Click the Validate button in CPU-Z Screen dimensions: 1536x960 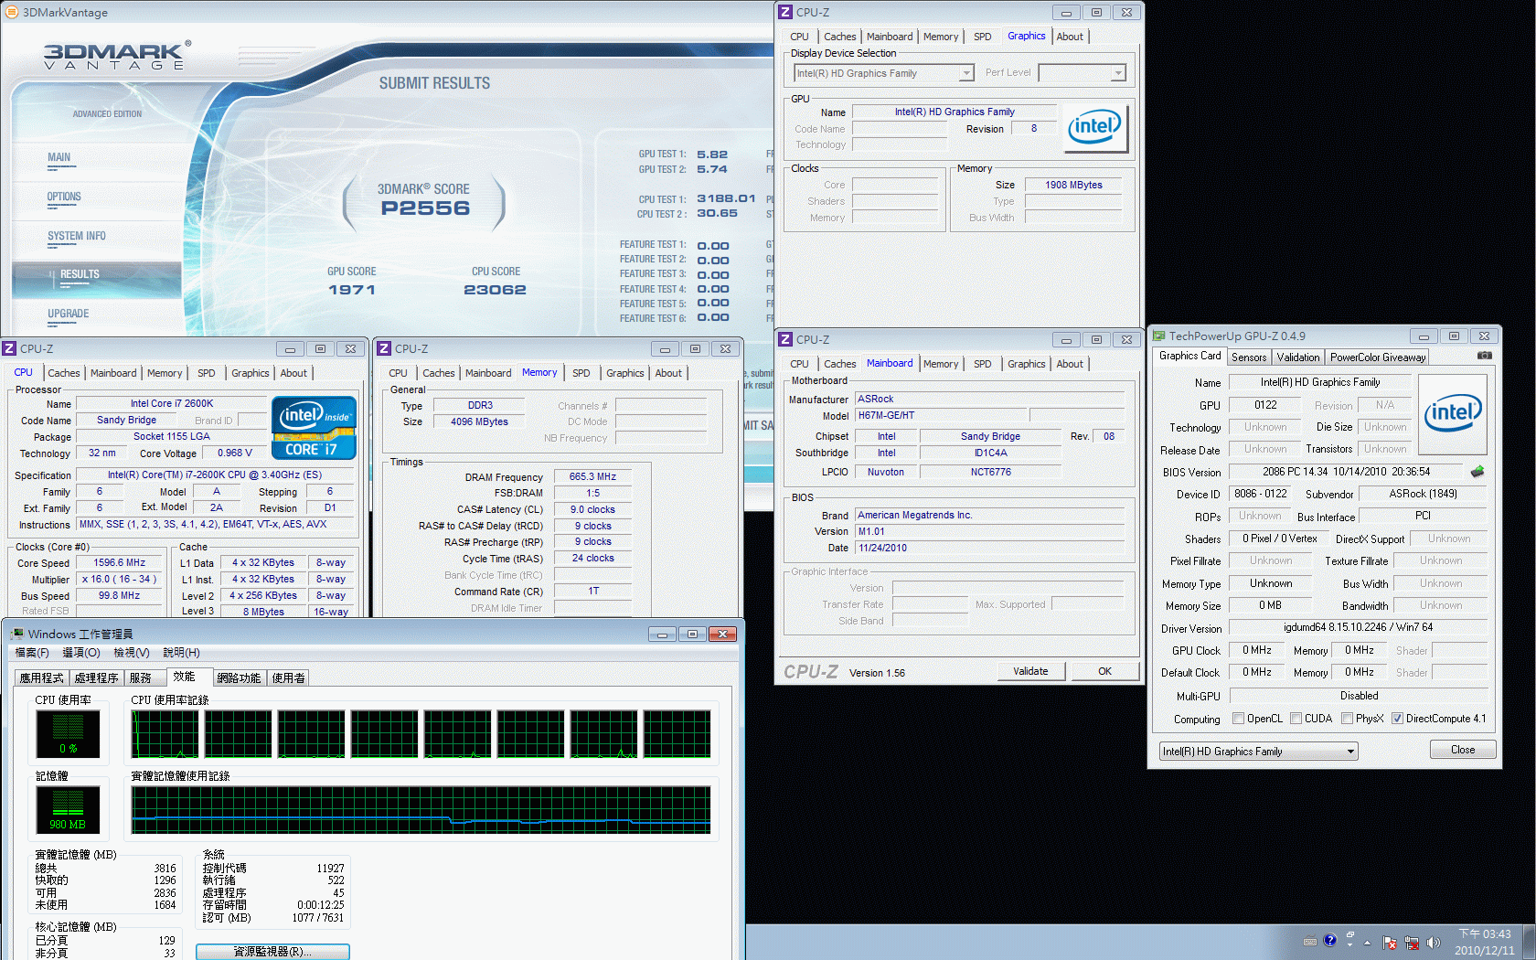(x=1030, y=671)
